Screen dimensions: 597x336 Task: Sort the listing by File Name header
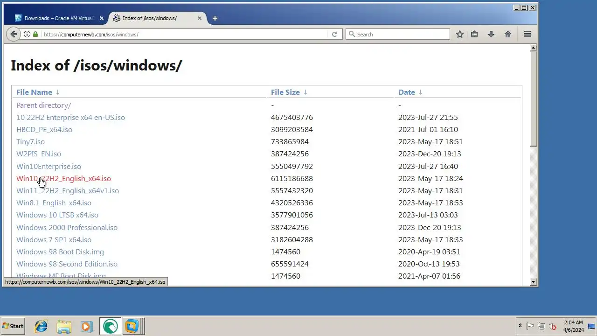point(34,92)
